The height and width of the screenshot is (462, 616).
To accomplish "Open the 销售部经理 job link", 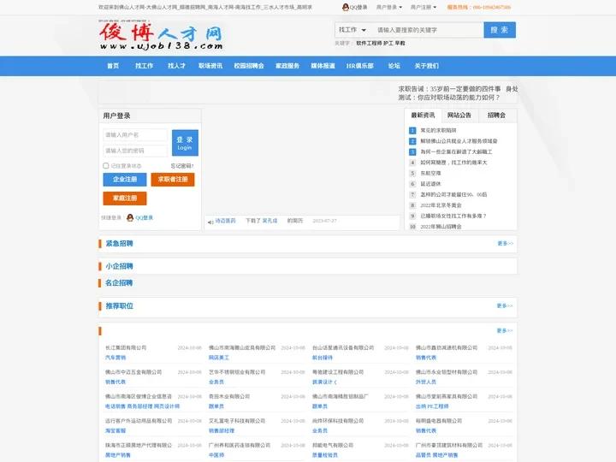I will point(222,430).
